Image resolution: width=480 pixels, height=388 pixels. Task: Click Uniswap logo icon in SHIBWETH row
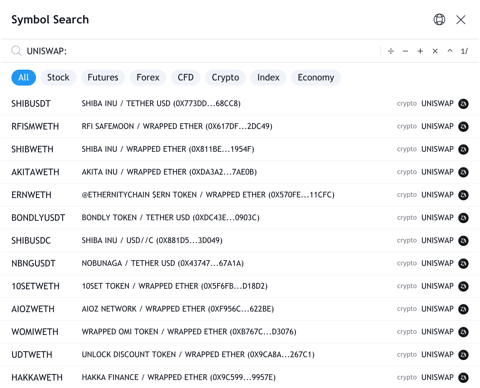click(463, 149)
